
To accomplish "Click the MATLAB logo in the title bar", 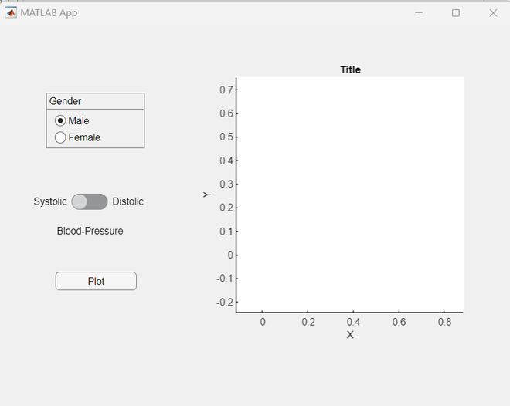I will (x=11, y=12).
